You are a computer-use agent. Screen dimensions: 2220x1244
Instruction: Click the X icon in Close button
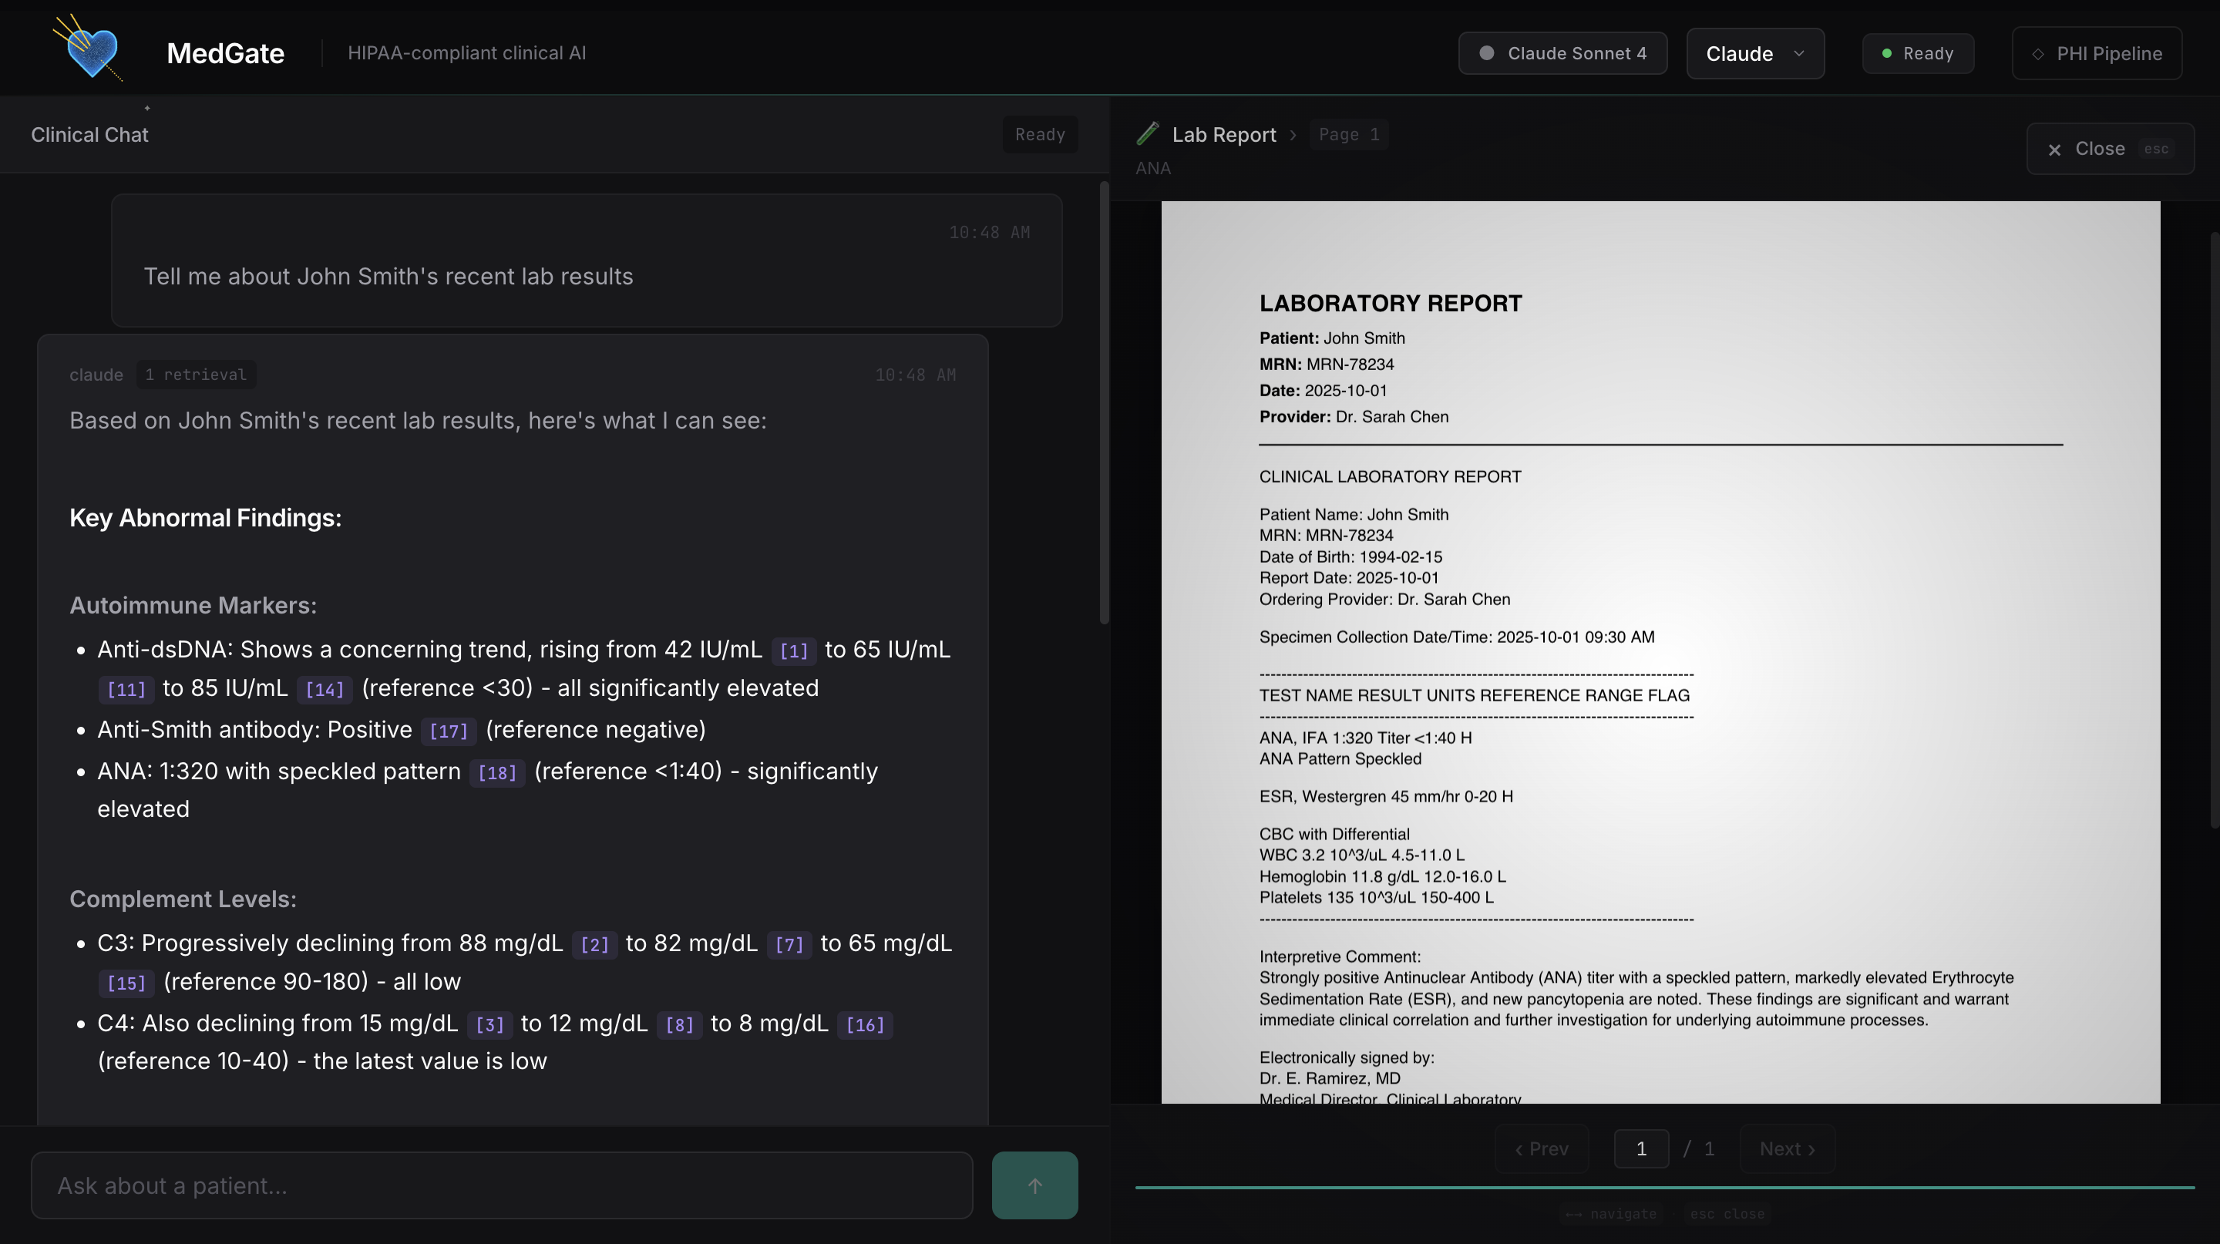(2054, 150)
